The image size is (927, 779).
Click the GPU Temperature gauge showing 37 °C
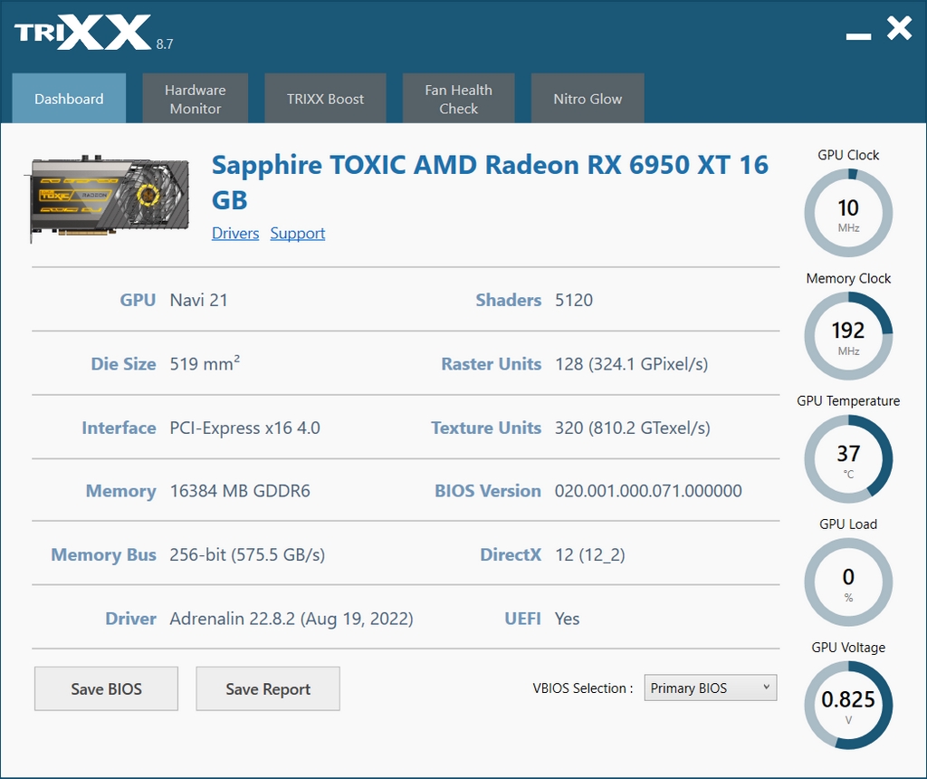point(848,459)
